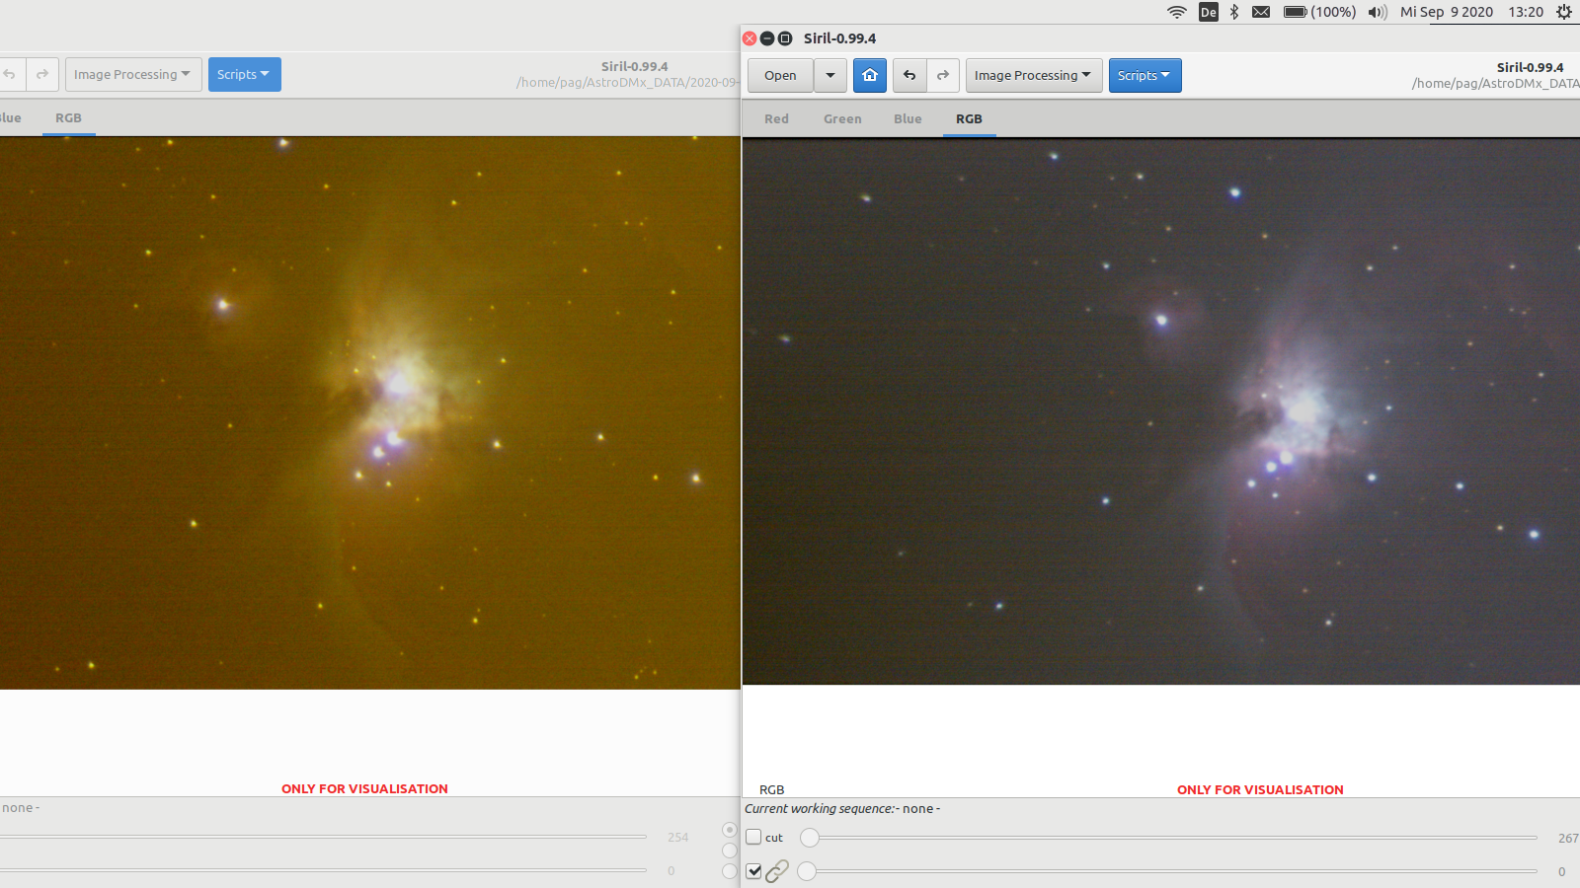
Task: Click the battery indicator showing 100%
Action: pos(1319,12)
